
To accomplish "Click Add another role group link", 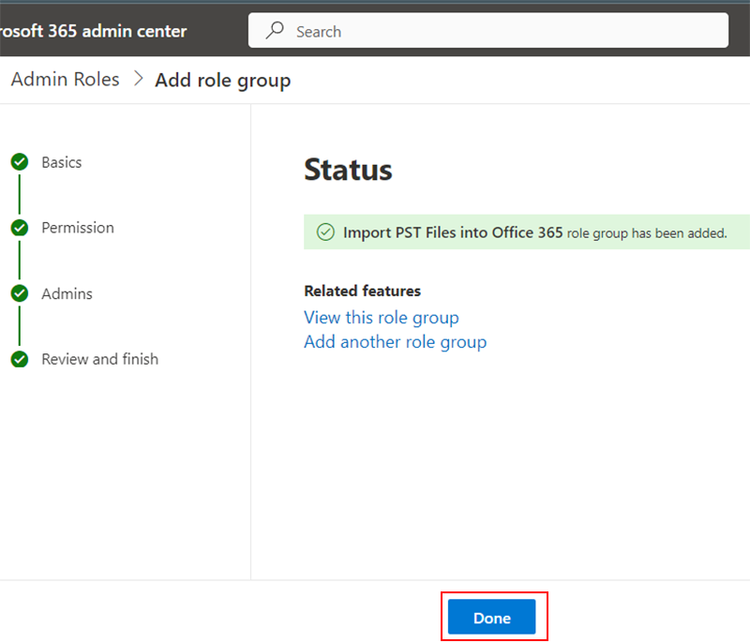I will [x=395, y=342].
